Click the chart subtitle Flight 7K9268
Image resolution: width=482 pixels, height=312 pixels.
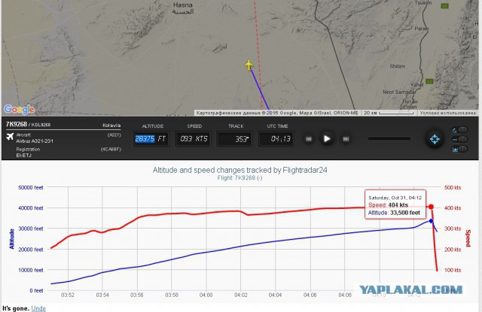click(x=239, y=178)
